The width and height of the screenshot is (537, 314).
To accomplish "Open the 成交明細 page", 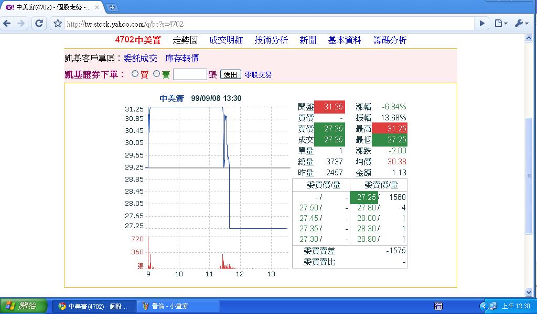I will 226,40.
